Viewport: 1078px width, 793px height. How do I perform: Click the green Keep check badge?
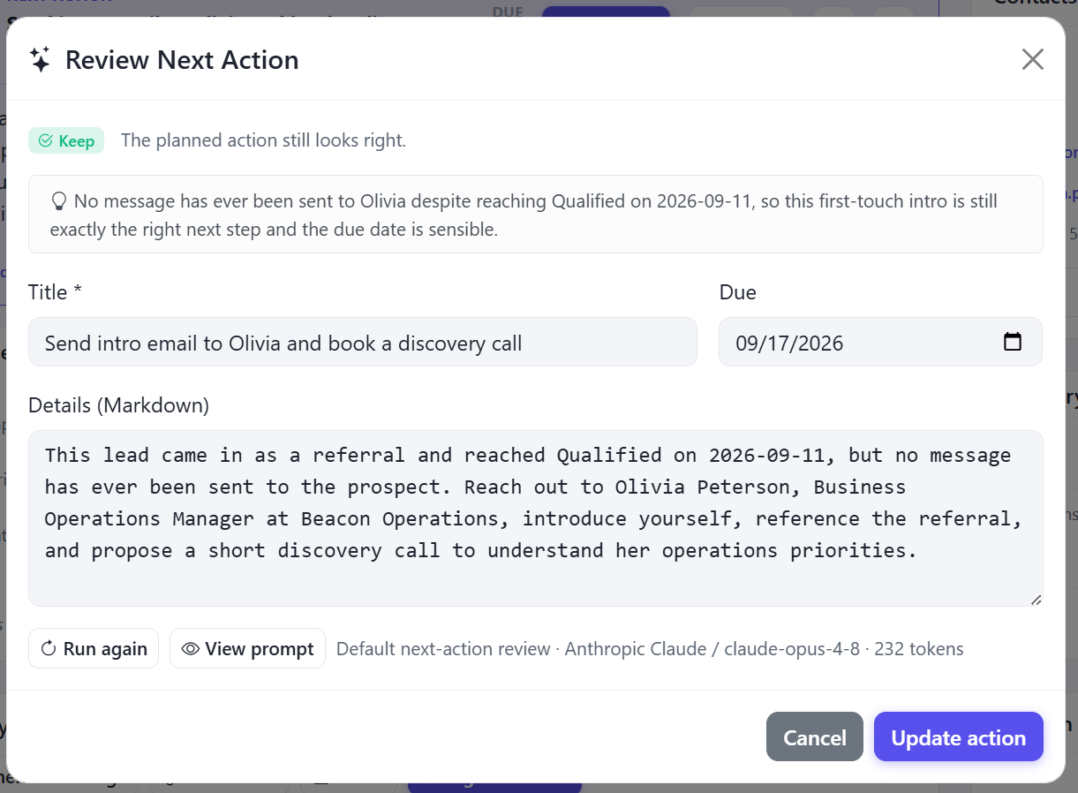66,140
